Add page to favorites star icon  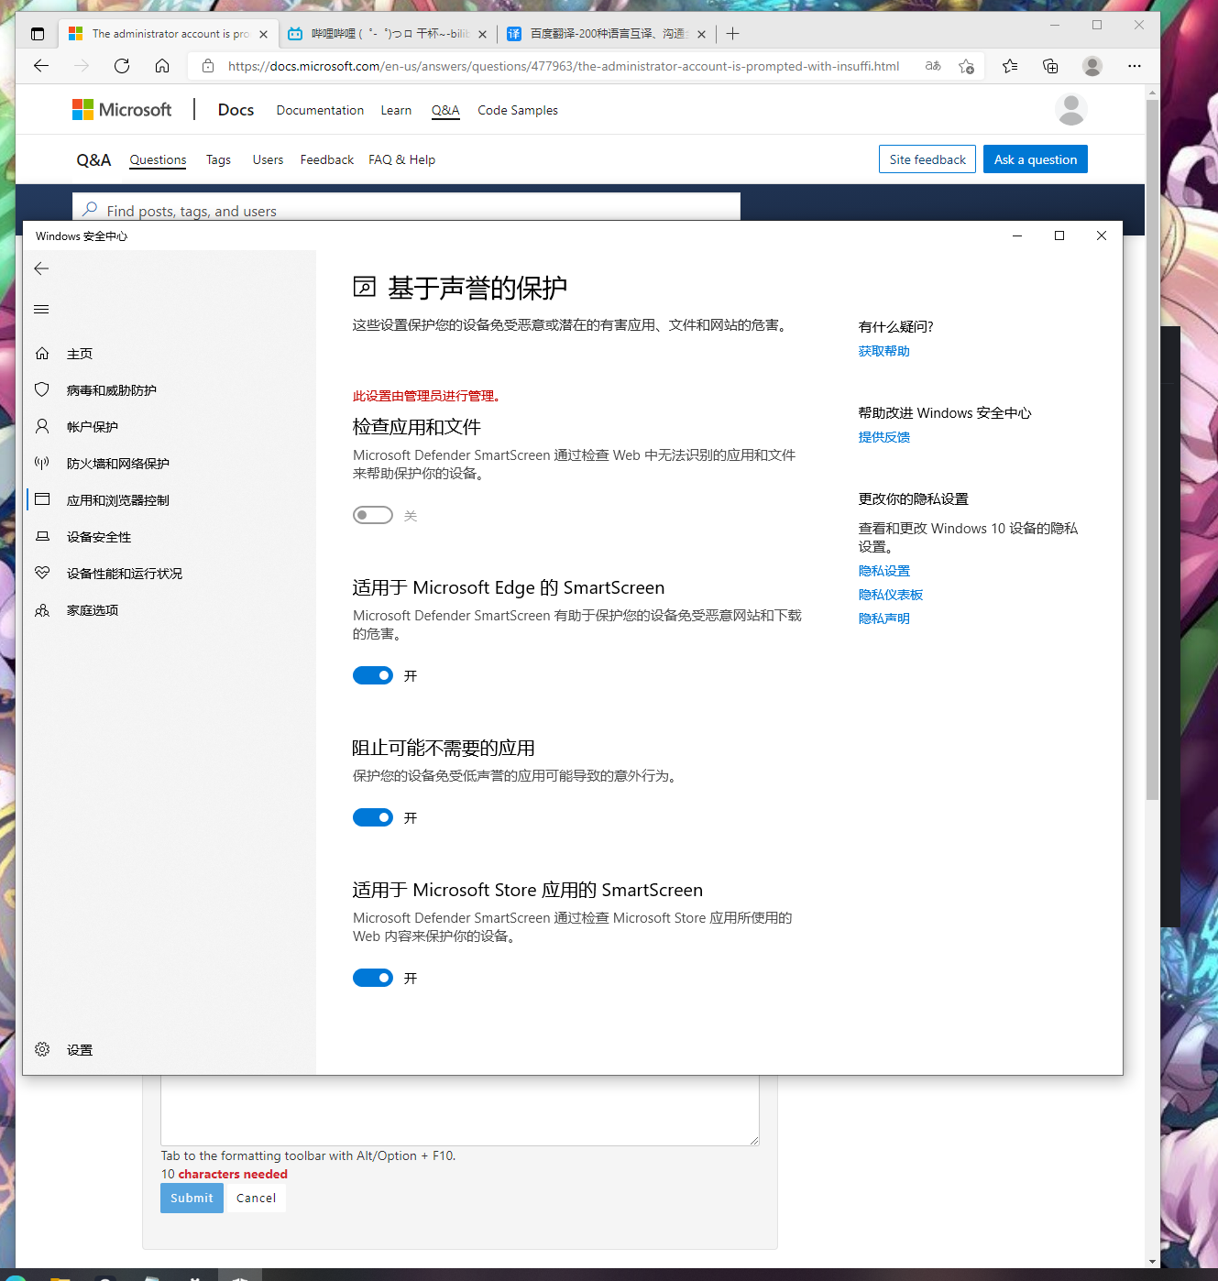(966, 66)
